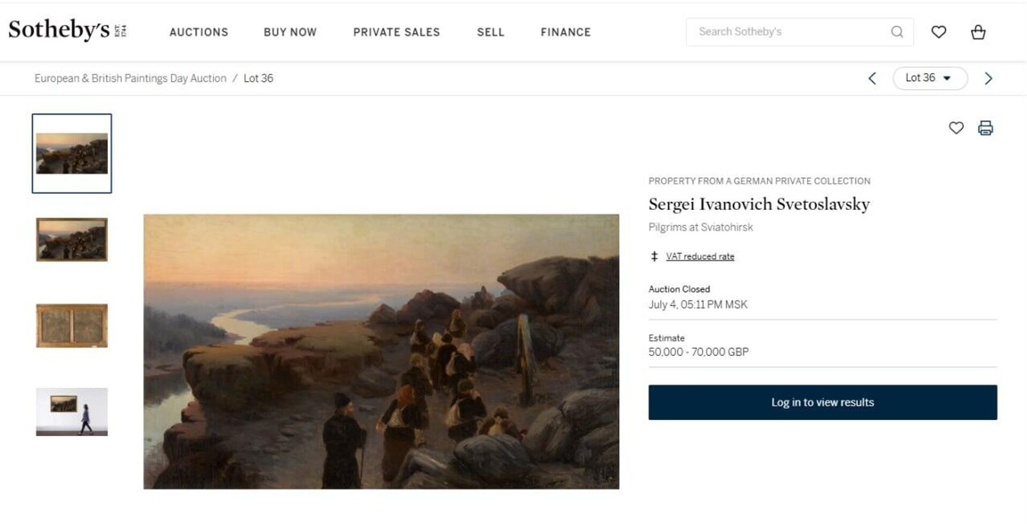
Task: Open the VAT reduced rate link
Action: click(x=700, y=257)
